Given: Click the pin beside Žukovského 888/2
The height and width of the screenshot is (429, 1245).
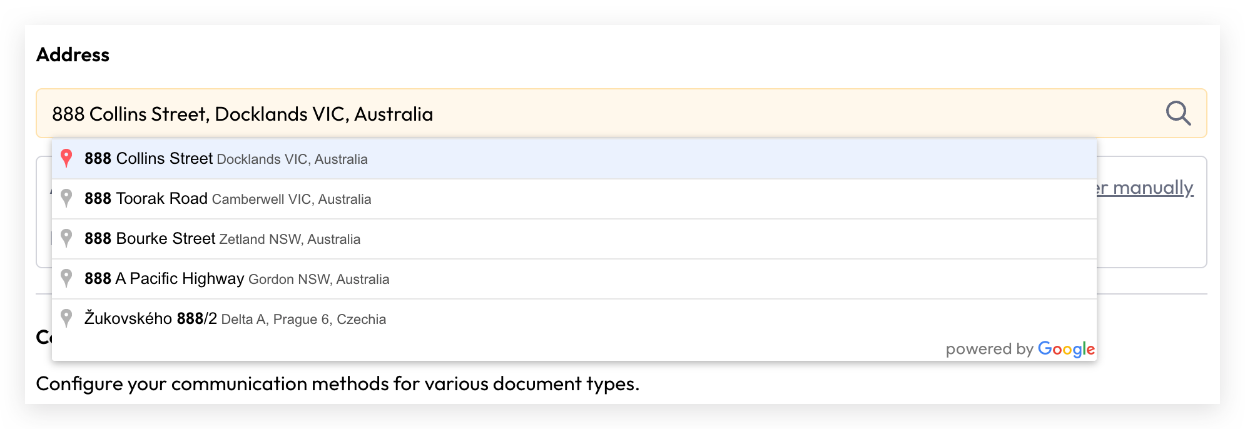Looking at the screenshot, I should tap(66, 318).
